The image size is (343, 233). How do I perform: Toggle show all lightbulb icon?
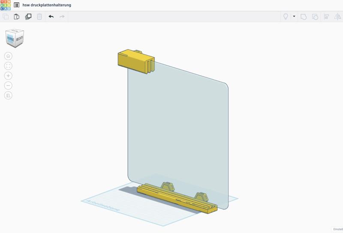[x=286, y=17]
